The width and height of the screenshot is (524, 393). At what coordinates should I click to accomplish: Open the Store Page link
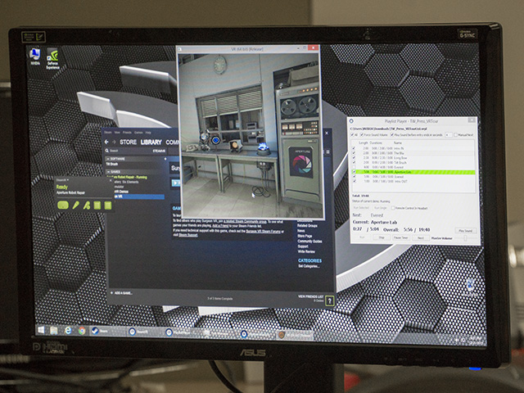[x=305, y=236]
